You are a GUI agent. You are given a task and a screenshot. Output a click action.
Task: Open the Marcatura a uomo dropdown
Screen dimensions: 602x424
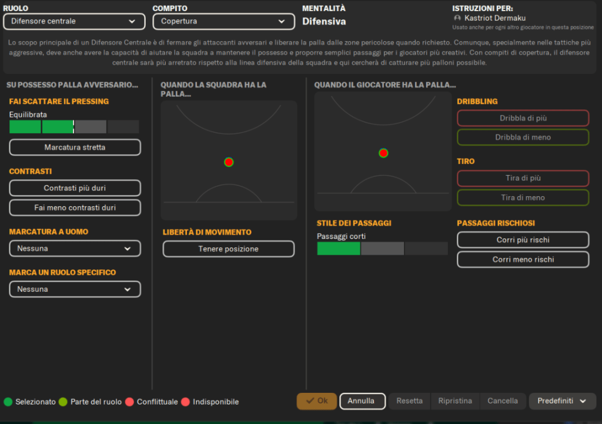click(x=75, y=248)
